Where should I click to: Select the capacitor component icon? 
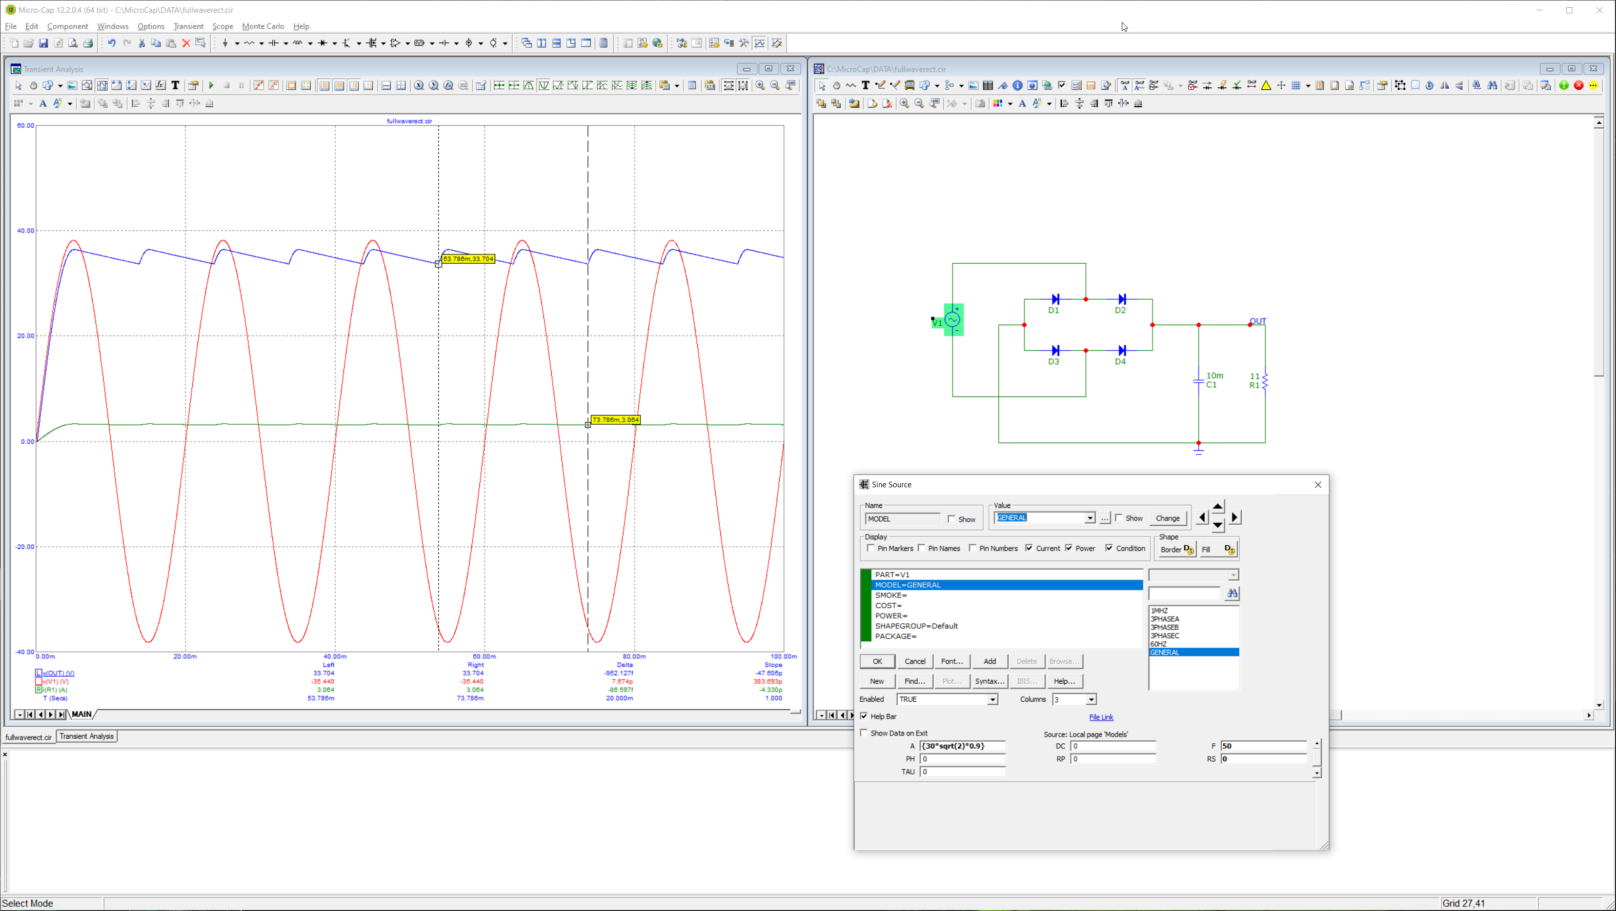273,43
